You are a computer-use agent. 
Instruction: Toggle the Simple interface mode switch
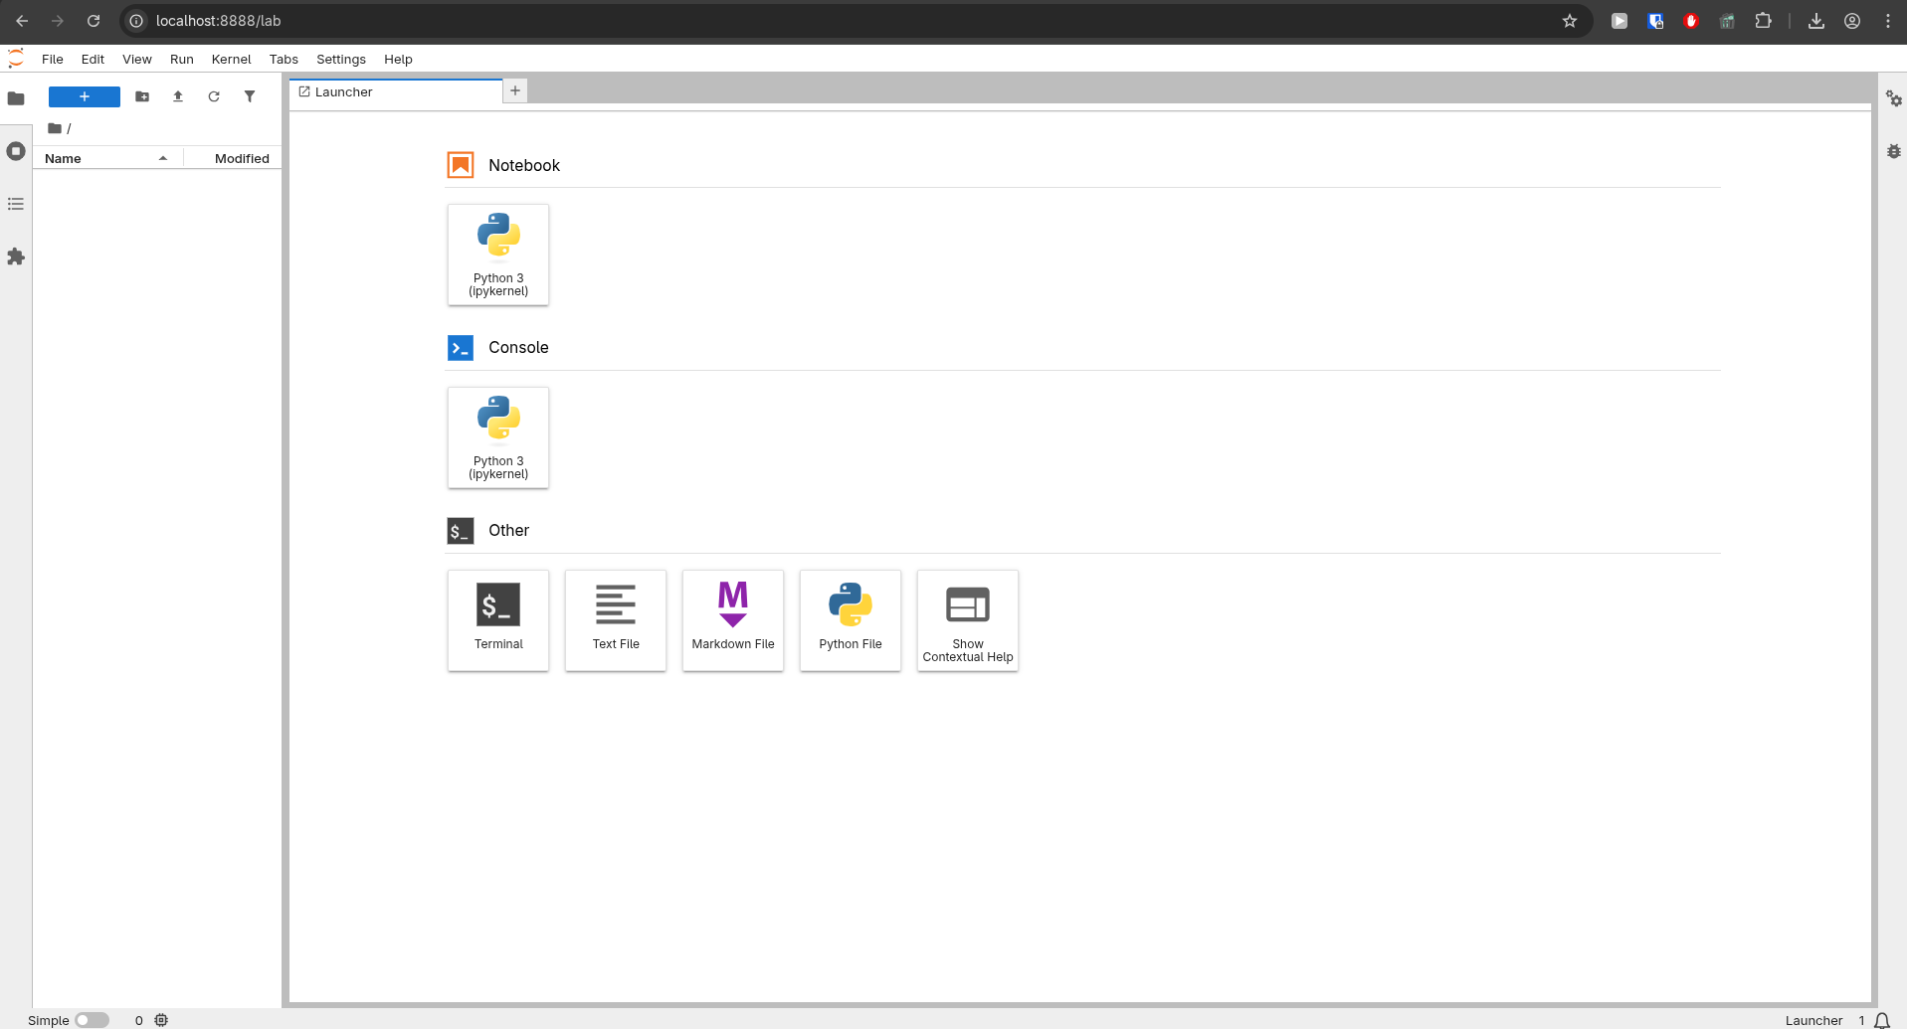[x=92, y=1020]
